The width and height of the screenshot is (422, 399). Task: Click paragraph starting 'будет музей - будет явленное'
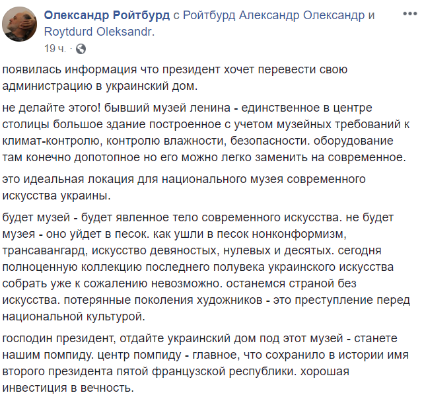pyautogui.click(x=206, y=267)
